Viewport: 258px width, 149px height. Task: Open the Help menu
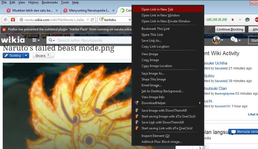pyautogui.click(x=75, y=2)
